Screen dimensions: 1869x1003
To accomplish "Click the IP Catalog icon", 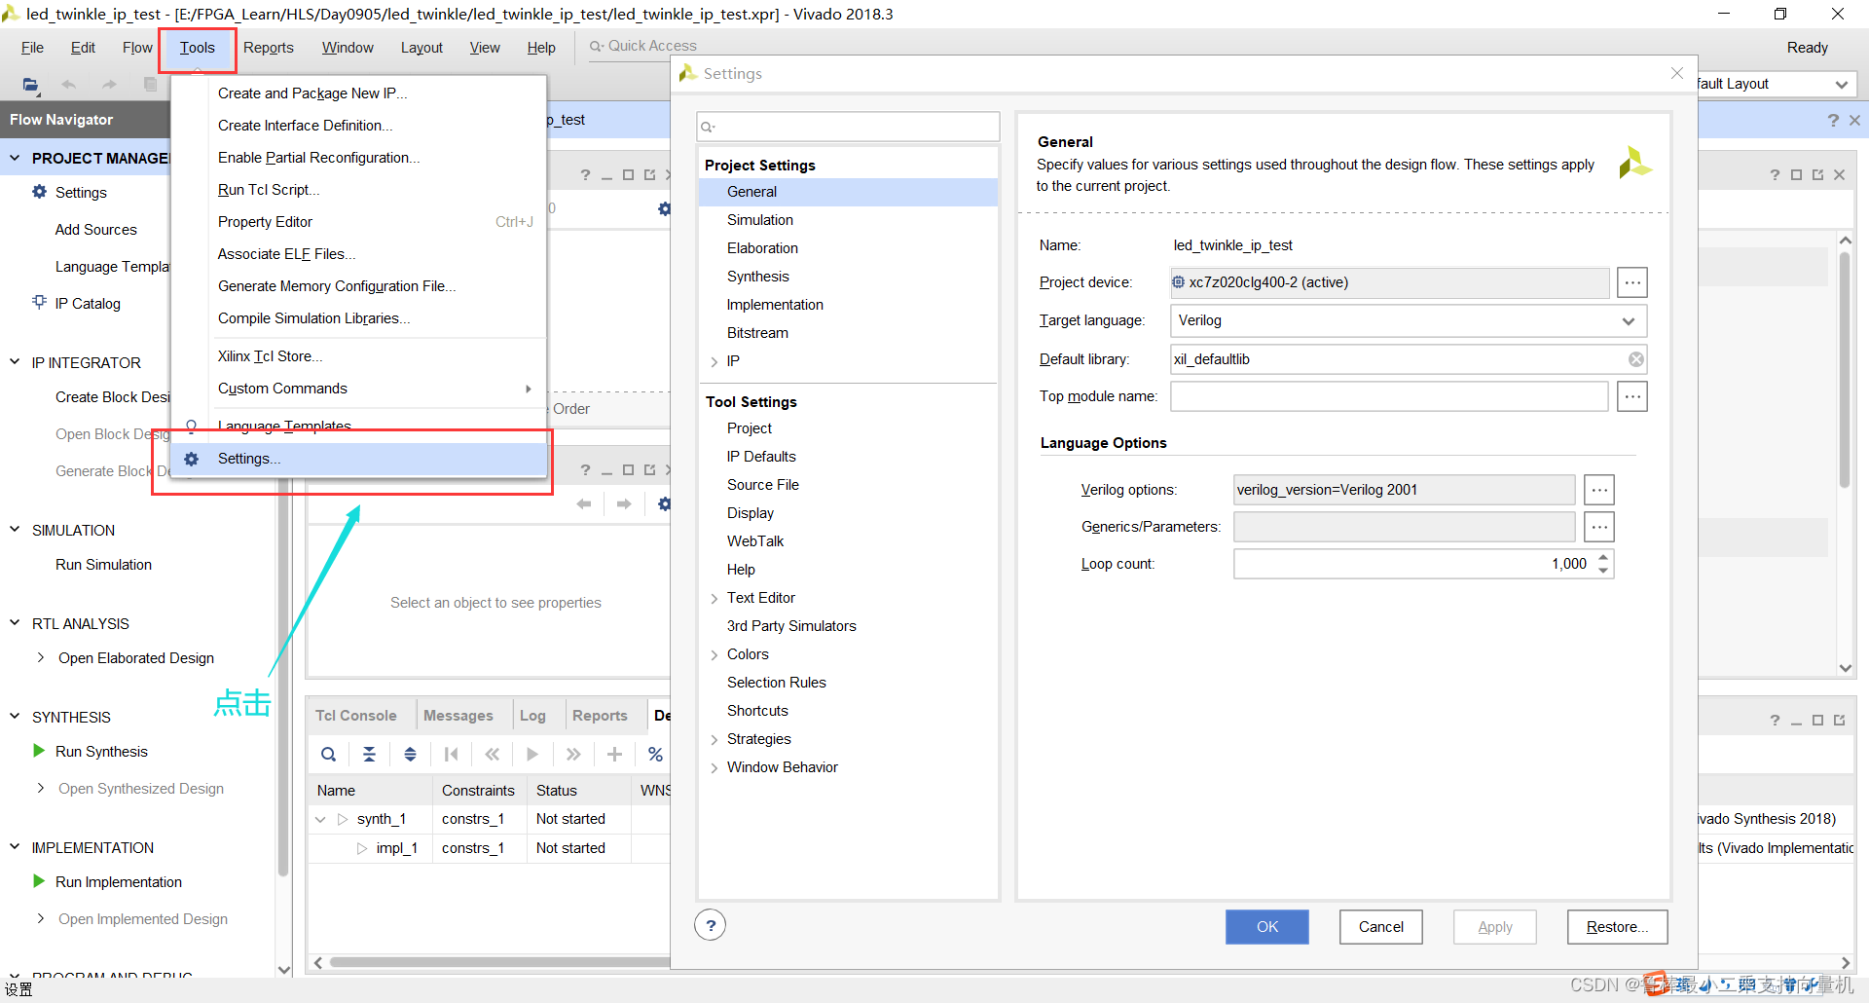I will point(39,303).
